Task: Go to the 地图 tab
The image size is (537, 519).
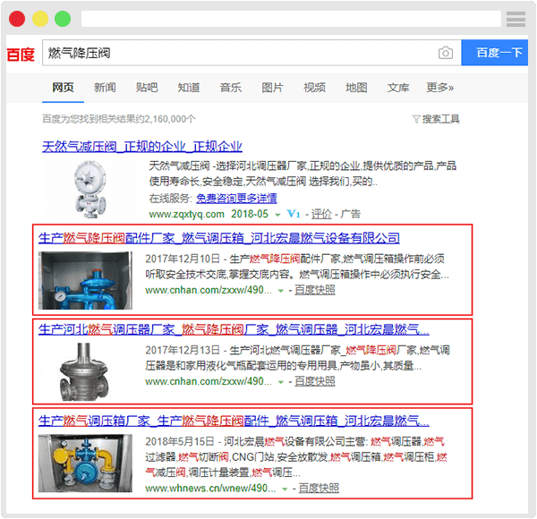Action: [x=356, y=88]
